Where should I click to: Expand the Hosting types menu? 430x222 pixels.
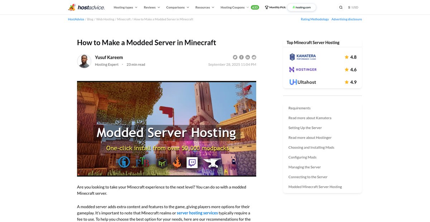(x=125, y=7)
